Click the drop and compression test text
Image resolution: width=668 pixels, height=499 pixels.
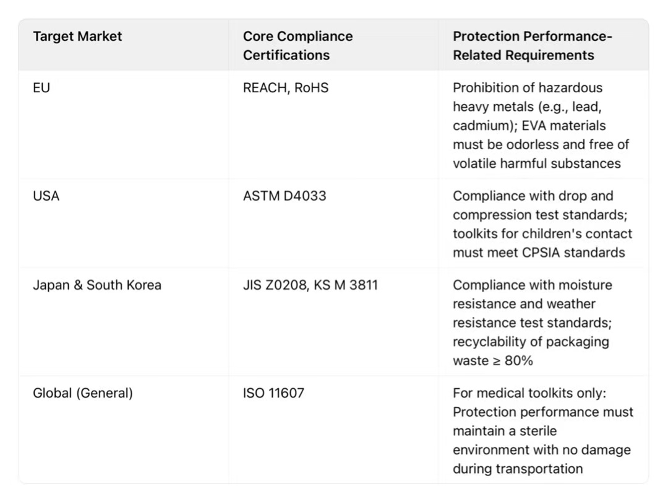[x=533, y=206]
